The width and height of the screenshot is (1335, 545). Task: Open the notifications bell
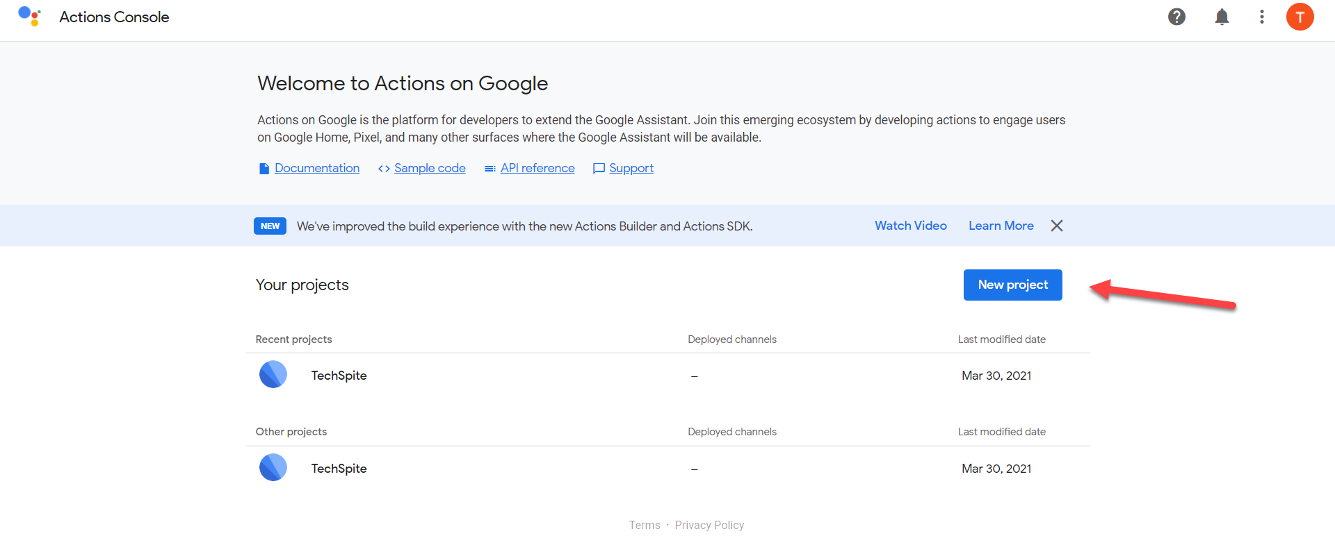click(1222, 17)
